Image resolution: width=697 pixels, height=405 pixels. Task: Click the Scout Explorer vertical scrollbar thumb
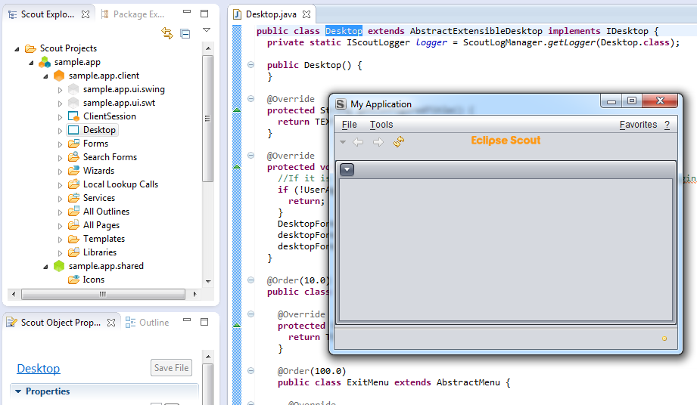(x=207, y=119)
